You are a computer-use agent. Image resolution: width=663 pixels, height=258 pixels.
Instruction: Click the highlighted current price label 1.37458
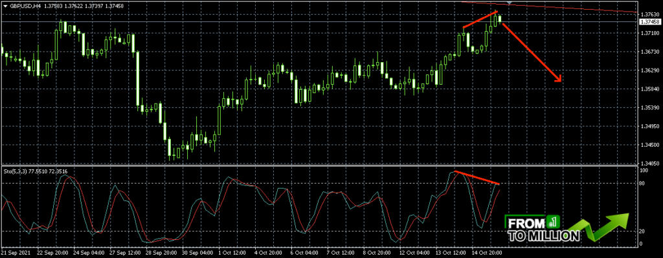coord(650,21)
